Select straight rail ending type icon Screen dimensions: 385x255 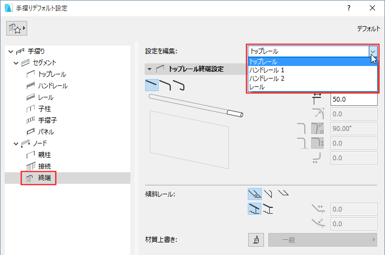(152, 85)
